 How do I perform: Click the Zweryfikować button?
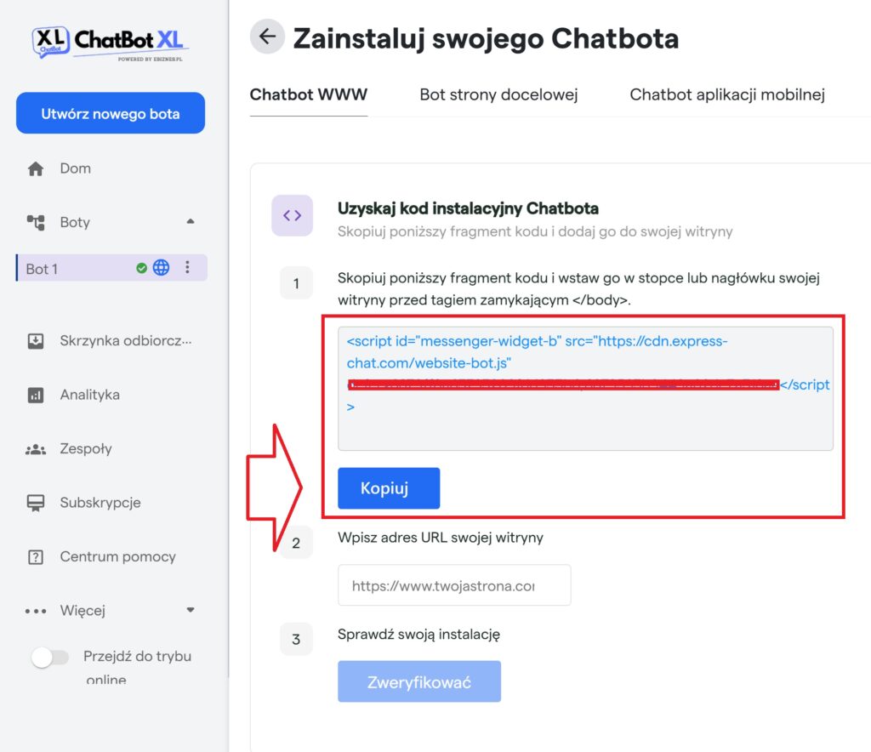pyautogui.click(x=419, y=681)
